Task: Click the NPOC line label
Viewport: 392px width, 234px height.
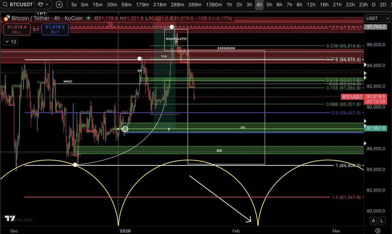Action: [x=68, y=81]
